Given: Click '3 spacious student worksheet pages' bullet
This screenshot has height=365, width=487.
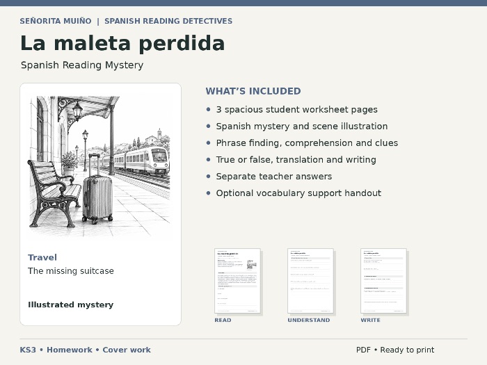Looking at the screenshot, I should [x=296, y=110].
